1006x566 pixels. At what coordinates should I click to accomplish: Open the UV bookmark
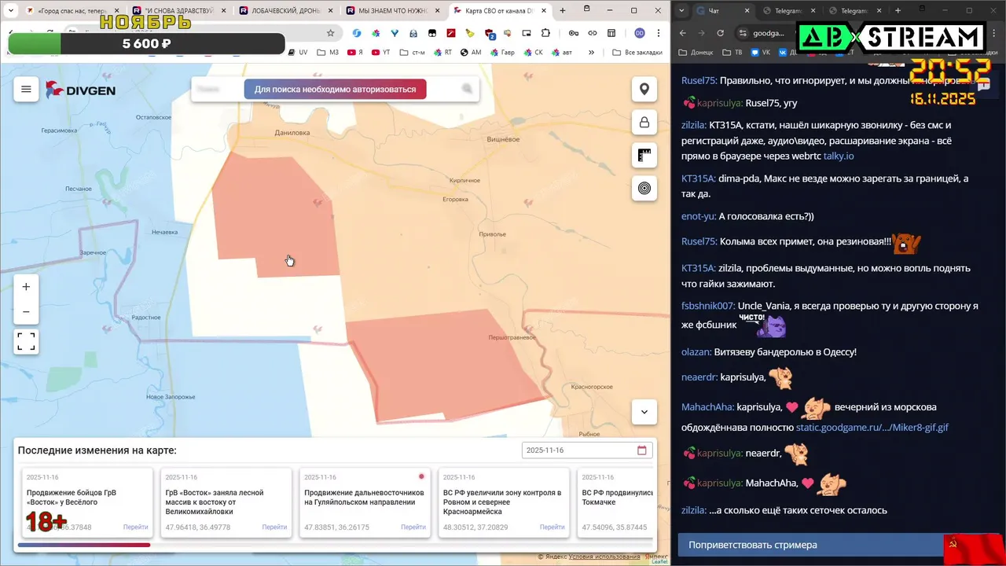tap(298, 52)
